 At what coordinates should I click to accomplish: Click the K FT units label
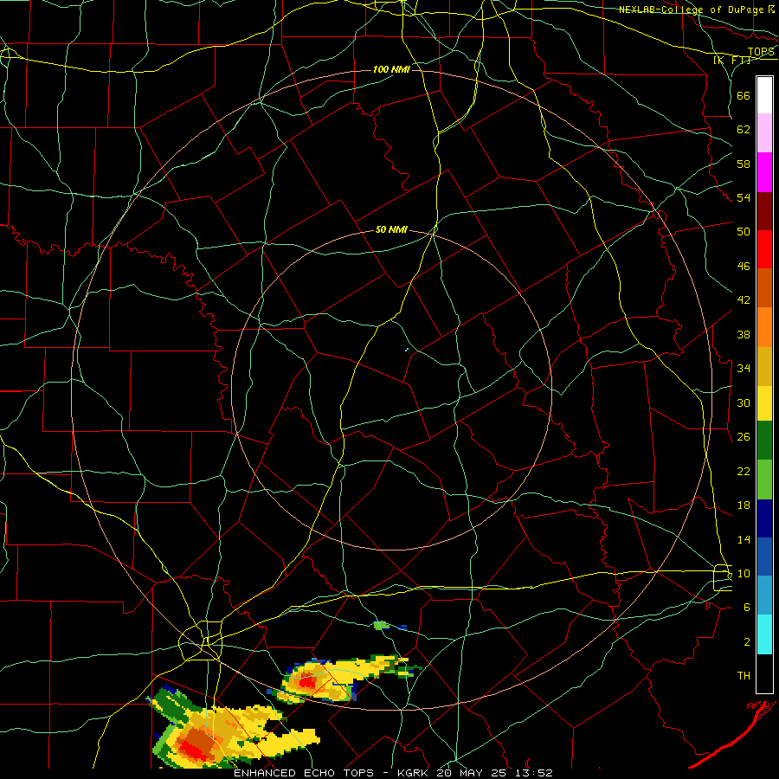point(731,61)
